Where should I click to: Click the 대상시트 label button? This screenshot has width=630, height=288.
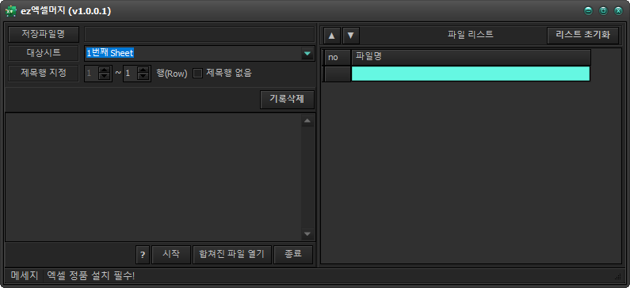(x=44, y=53)
